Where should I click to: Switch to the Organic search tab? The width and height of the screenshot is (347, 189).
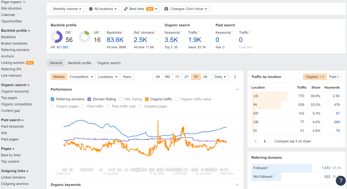point(109,63)
